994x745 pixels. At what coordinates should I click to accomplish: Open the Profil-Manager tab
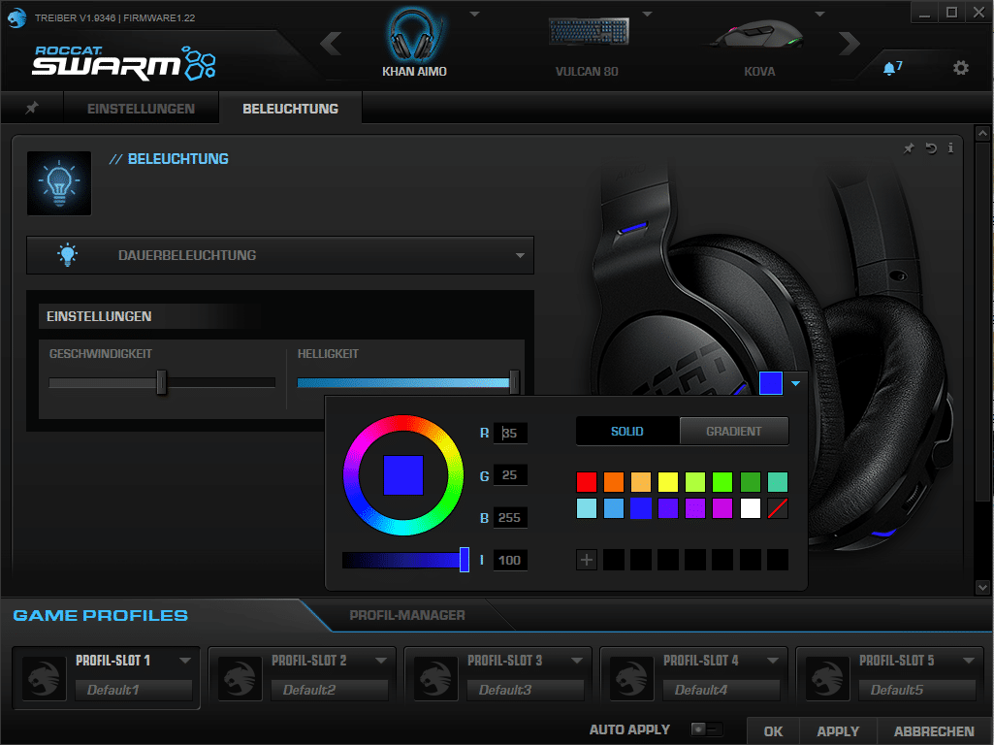pos(407,615)
